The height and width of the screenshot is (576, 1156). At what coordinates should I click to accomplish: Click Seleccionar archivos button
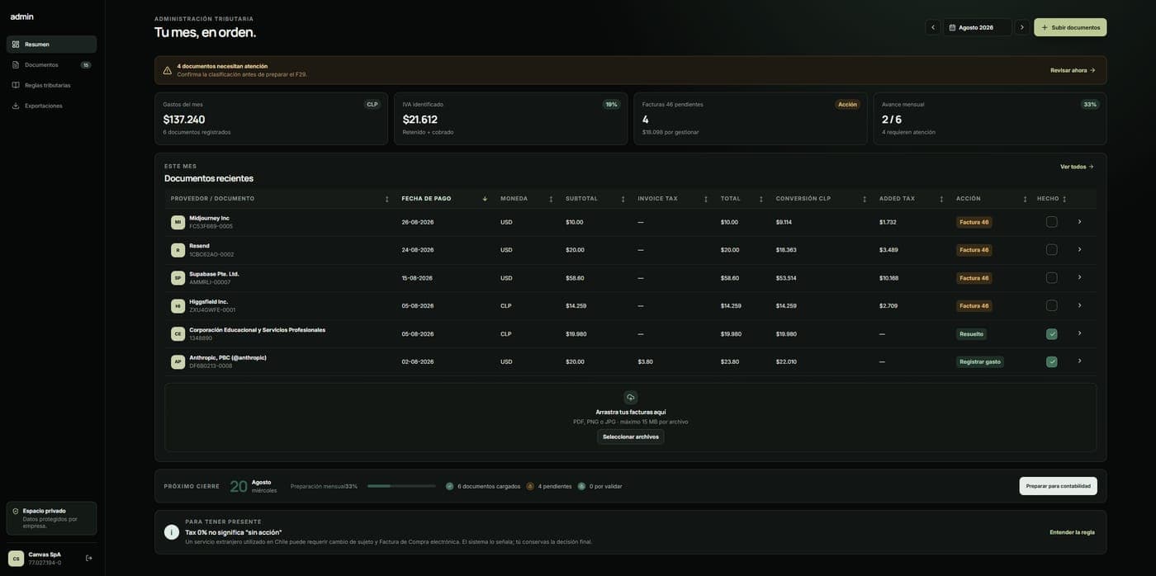click(631, 437)
